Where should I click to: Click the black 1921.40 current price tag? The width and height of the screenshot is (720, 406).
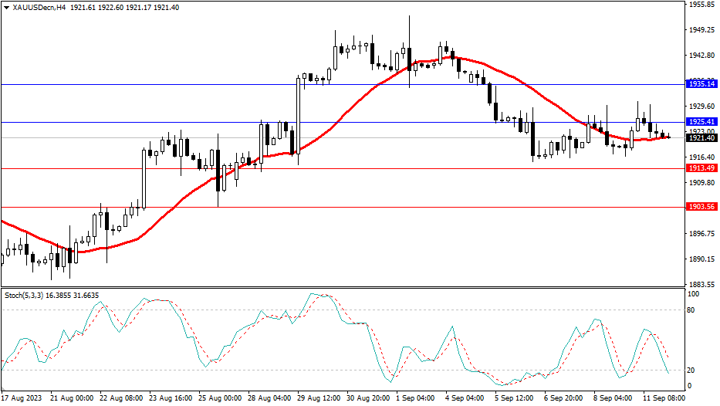pos(701,137)
